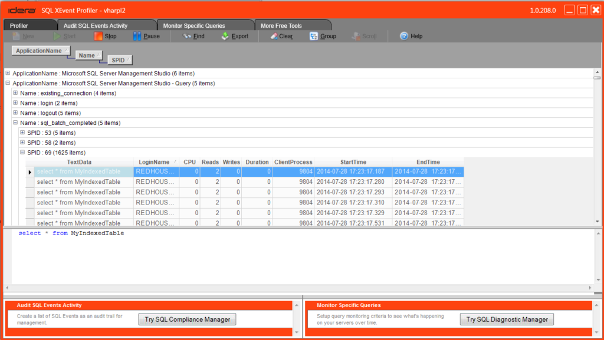Click the StartTime cell 17:23:17.187

(x=353, y=171)
